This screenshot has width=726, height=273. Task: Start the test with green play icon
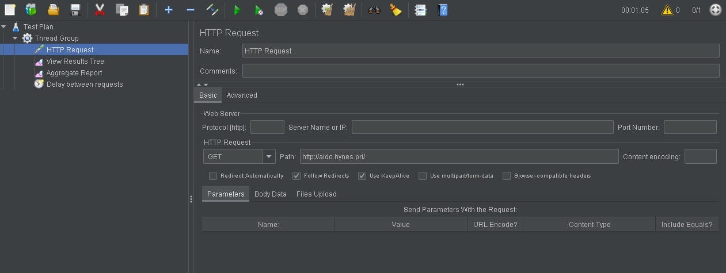pyautogui.click(x=237, y=10)
